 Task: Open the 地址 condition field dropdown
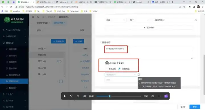pyautogui.click(x=115, y=20)
